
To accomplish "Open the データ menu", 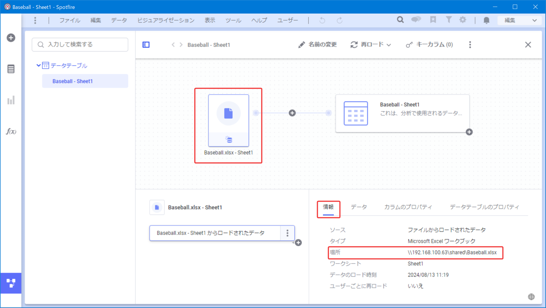I will (x=119, y=20).
